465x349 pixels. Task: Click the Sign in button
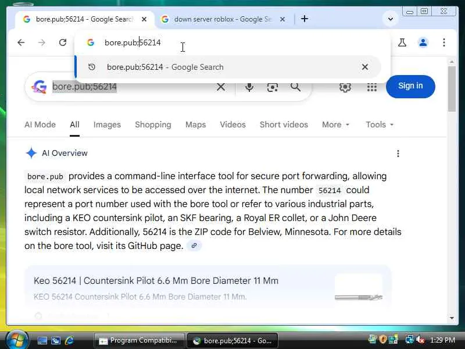pos(410,86)
